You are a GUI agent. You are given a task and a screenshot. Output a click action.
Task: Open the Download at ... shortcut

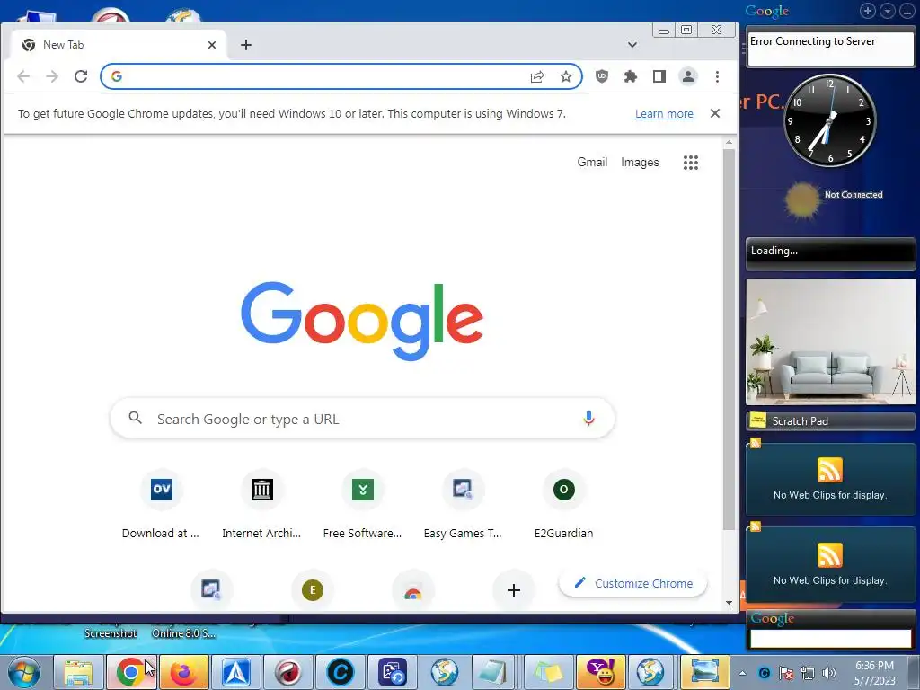pyautogui.click(x=161, y=504)
